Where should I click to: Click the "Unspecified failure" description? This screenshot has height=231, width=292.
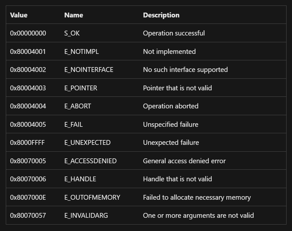[x=170, y=125]
